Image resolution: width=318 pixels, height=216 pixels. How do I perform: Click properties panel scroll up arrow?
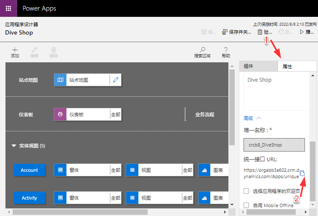[x=313, y=75]
